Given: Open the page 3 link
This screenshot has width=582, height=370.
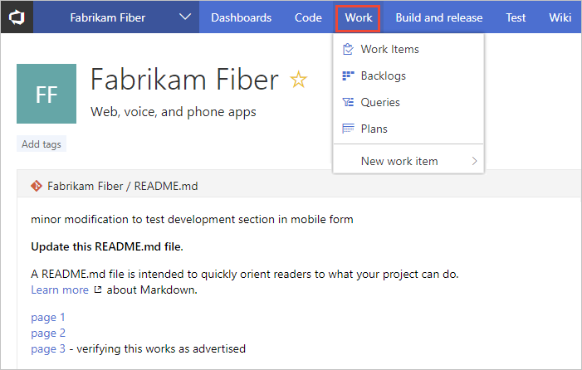Looking at the screenshot, I should click(48, 349).
